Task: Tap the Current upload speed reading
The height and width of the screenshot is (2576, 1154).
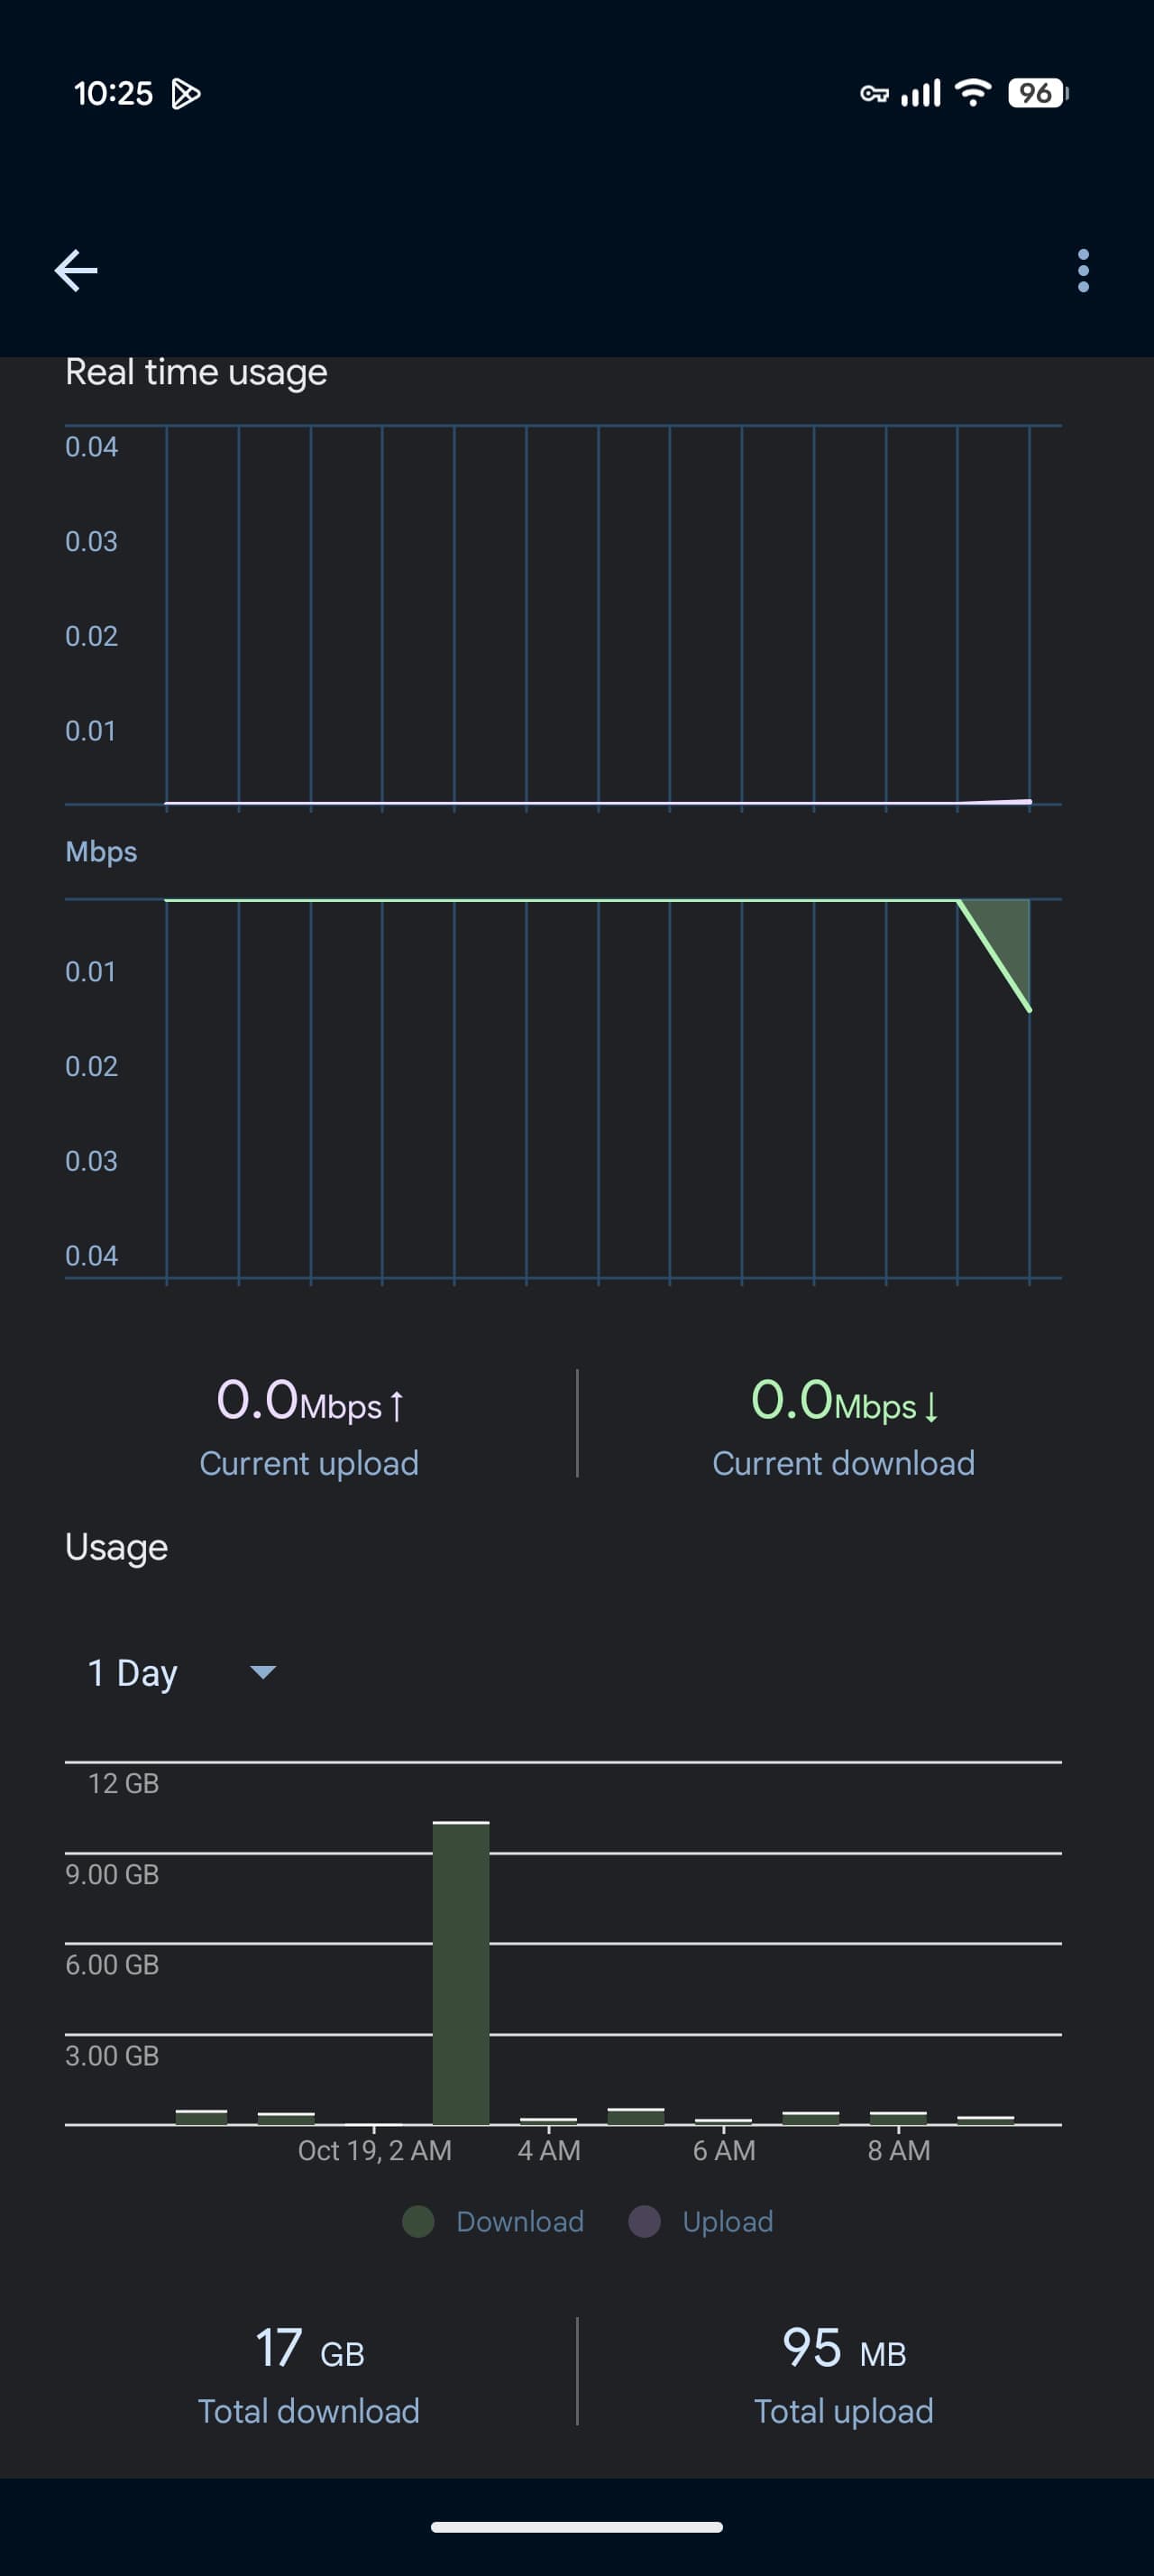Action: pyautogui.click(x=308, y=1427)
